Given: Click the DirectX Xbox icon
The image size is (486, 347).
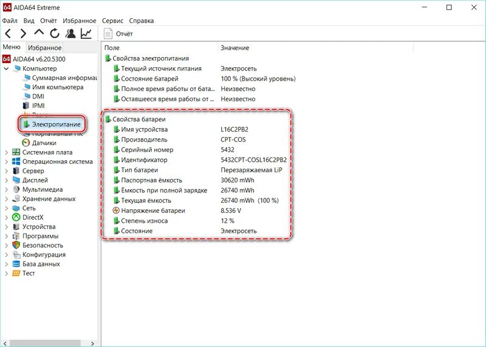Looking at the screenshot, I should coord(16,217).
